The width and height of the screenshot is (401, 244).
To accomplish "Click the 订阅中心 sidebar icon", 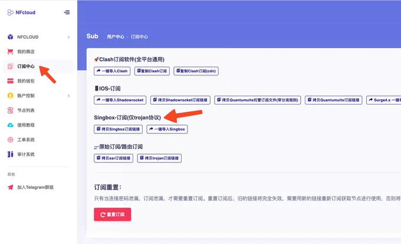I will [10, 66].
